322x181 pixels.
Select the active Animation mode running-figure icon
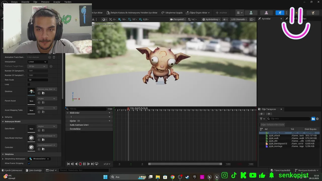tap(280, 13)
